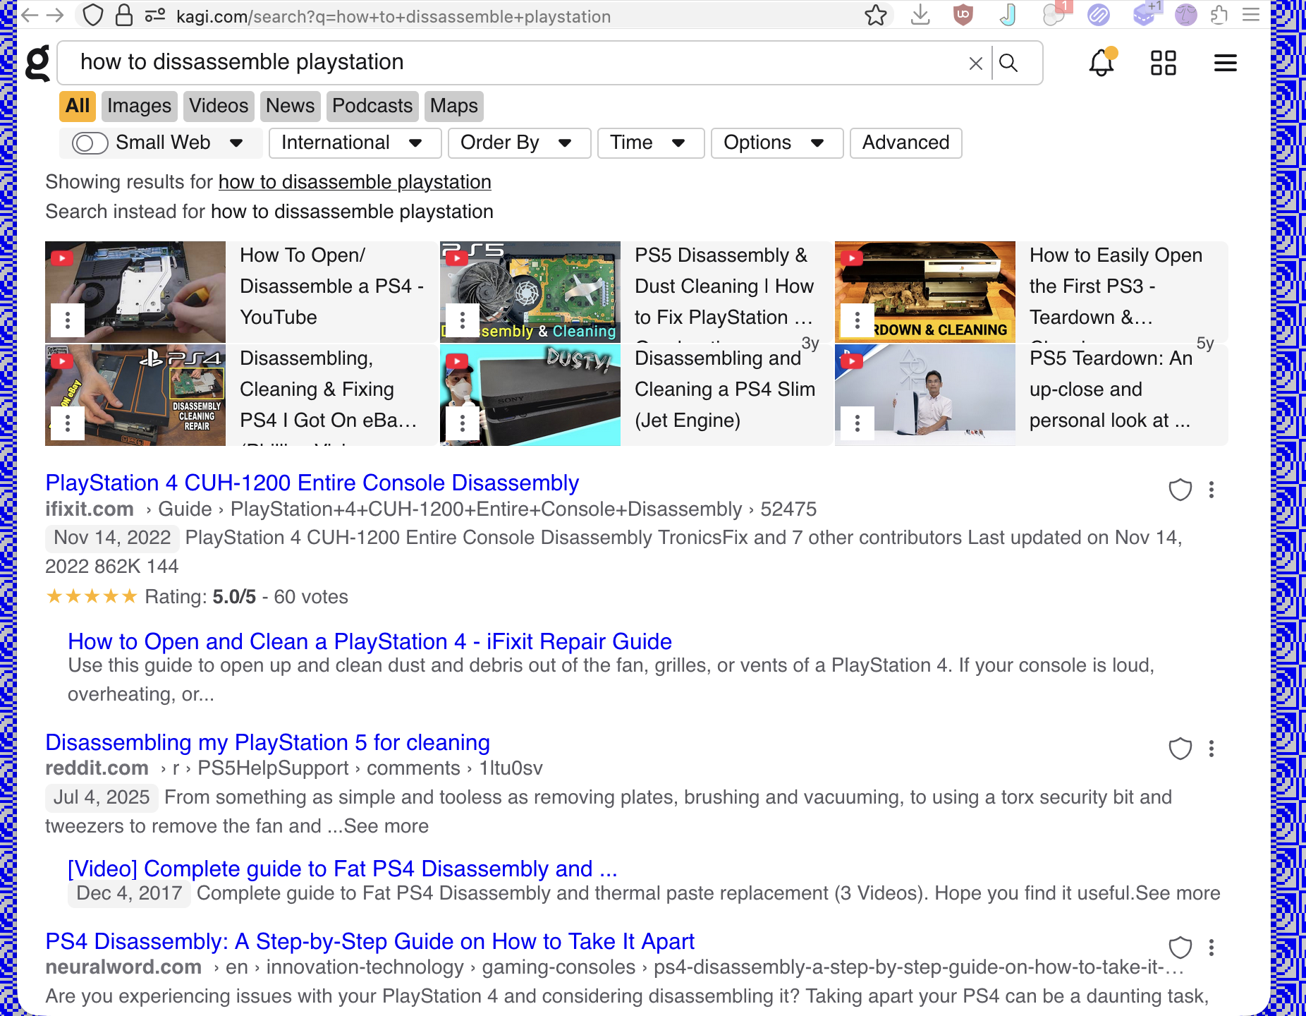
Task: Open the Order By dropdown
Action: [x=520, y=143]
